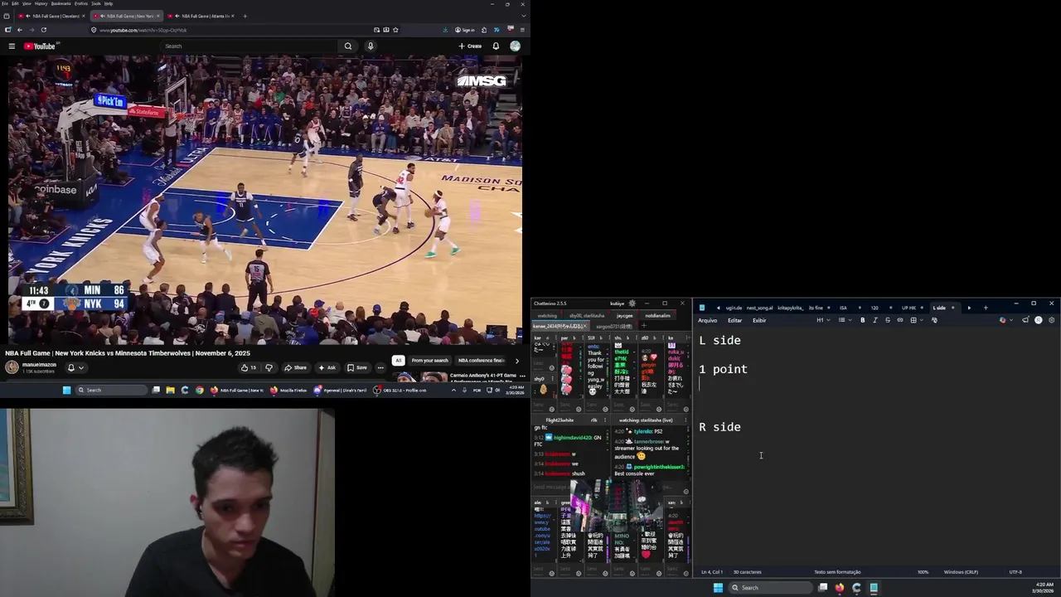The width and height of the screenshot is (1061, 597).
Task: Click Exibir menu in Notepad
Action: pos(759,320)
